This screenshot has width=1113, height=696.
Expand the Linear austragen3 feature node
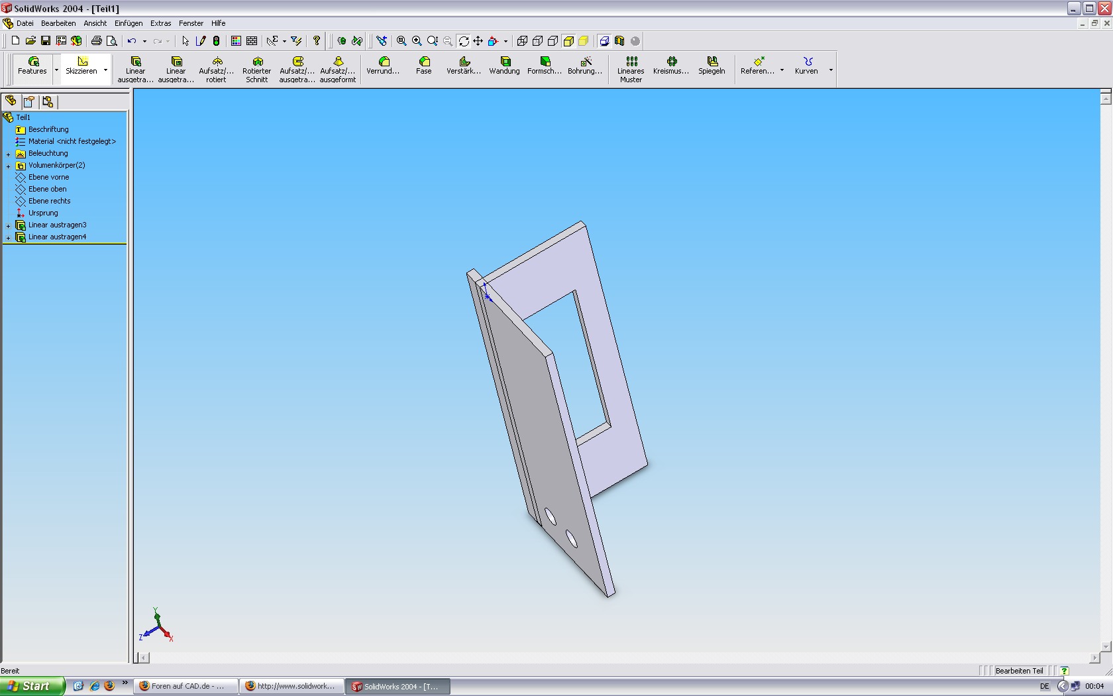coord(9,225)
